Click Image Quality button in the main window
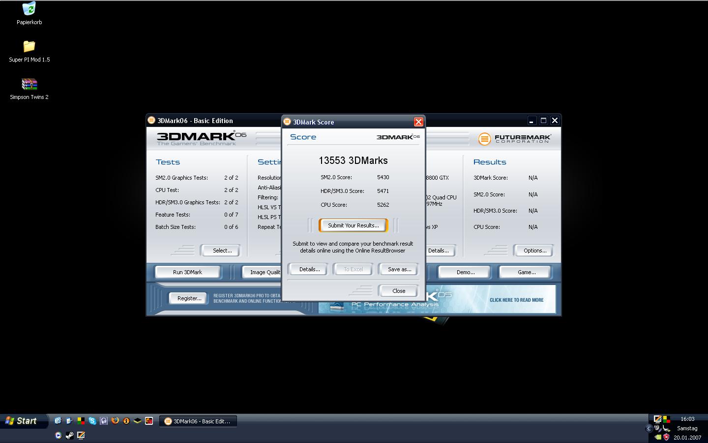The height and width of the screenshot is (443, 708). tap(263, 272)
